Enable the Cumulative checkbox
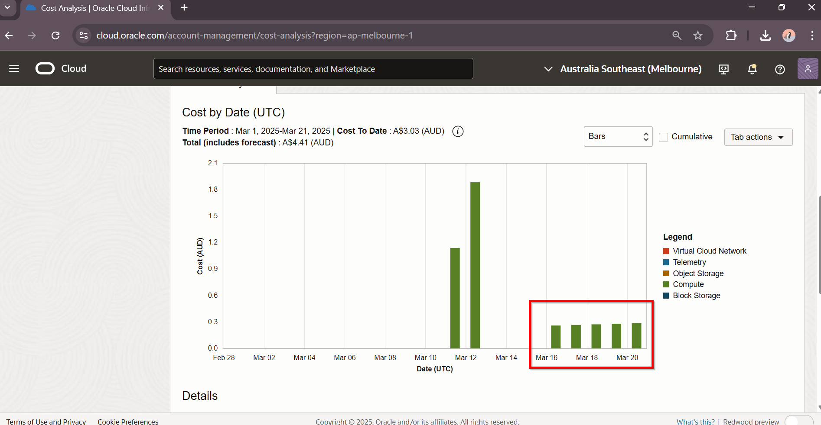Image resolution: width=821 pixels, height=425 pixels. point(663,137)
